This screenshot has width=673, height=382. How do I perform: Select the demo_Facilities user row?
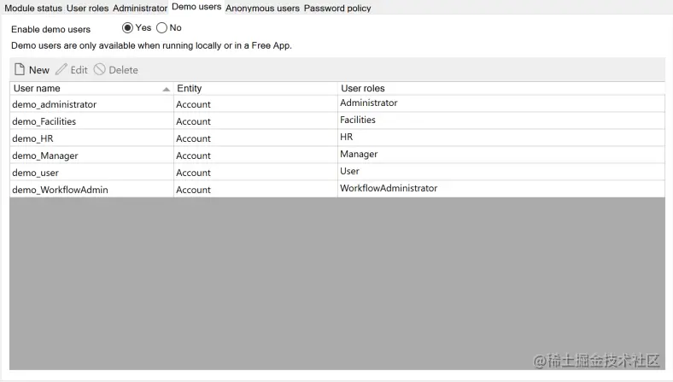click(44, 121)
